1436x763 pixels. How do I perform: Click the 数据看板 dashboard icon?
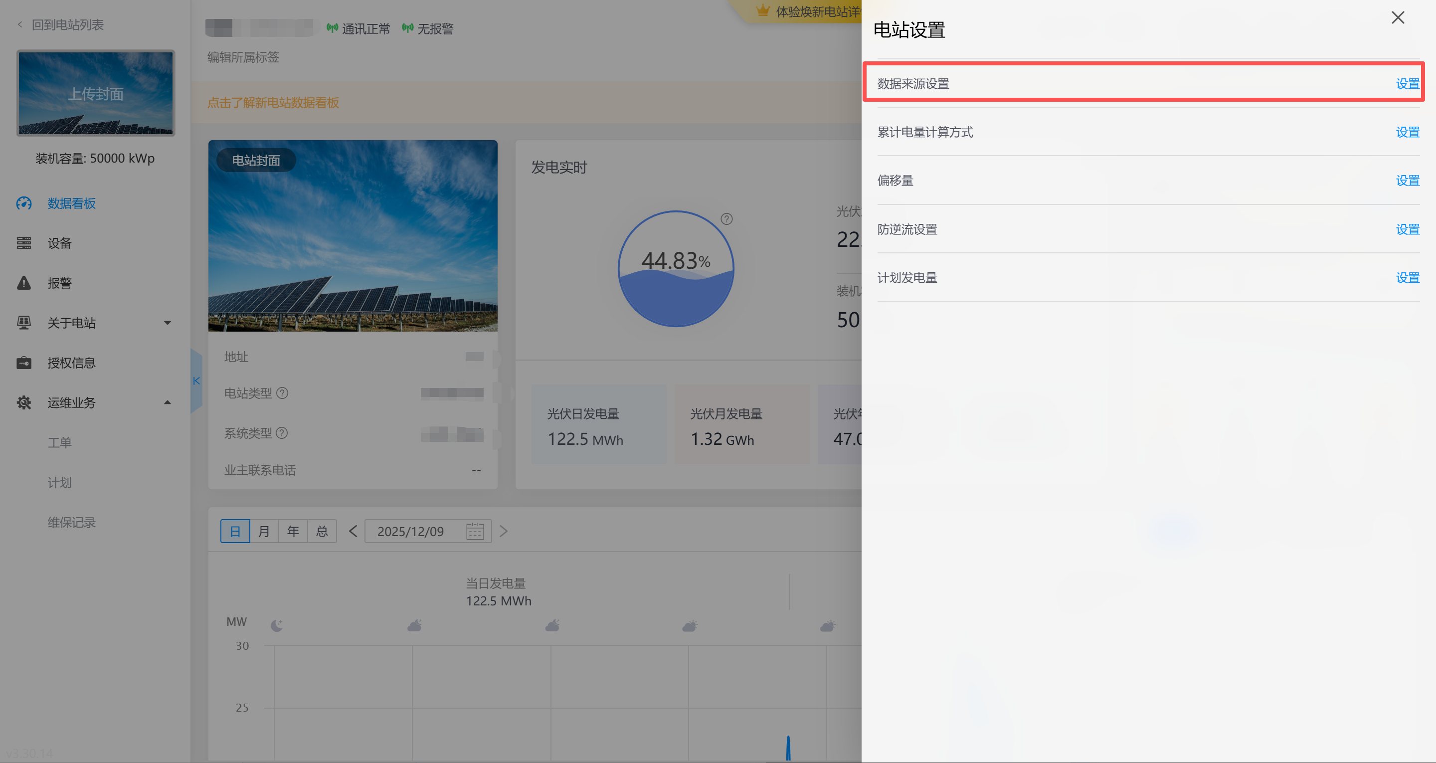pos(24,203)
